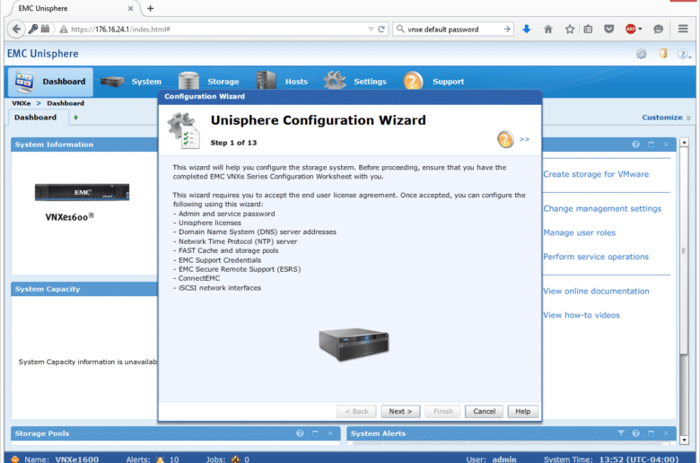Click the wizard orange help icon
Image resolution: width=700 pixels, height=463 pixels.
pos(505,139)
